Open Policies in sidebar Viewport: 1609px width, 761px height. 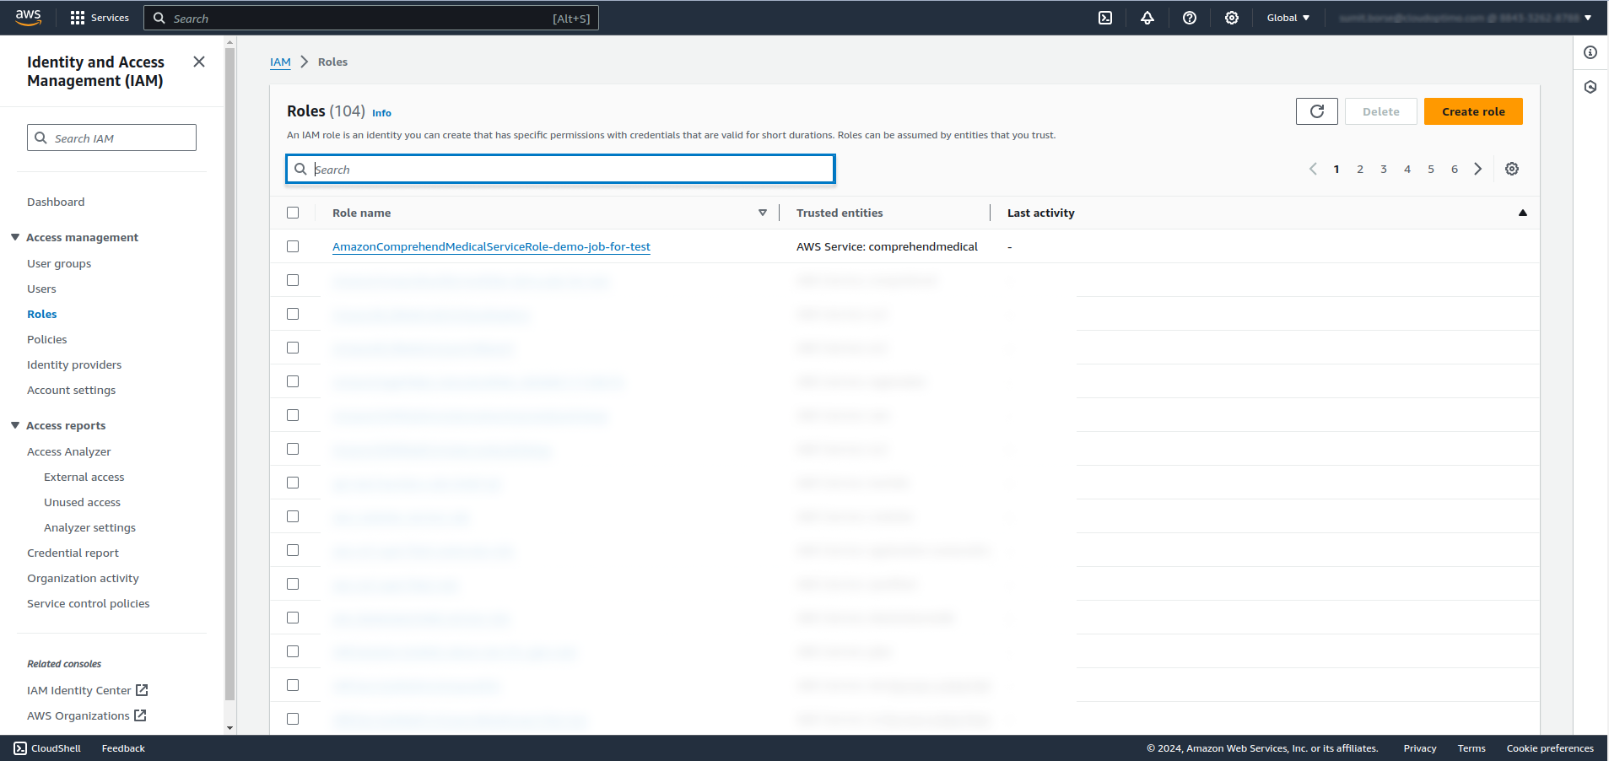[47, 339]
